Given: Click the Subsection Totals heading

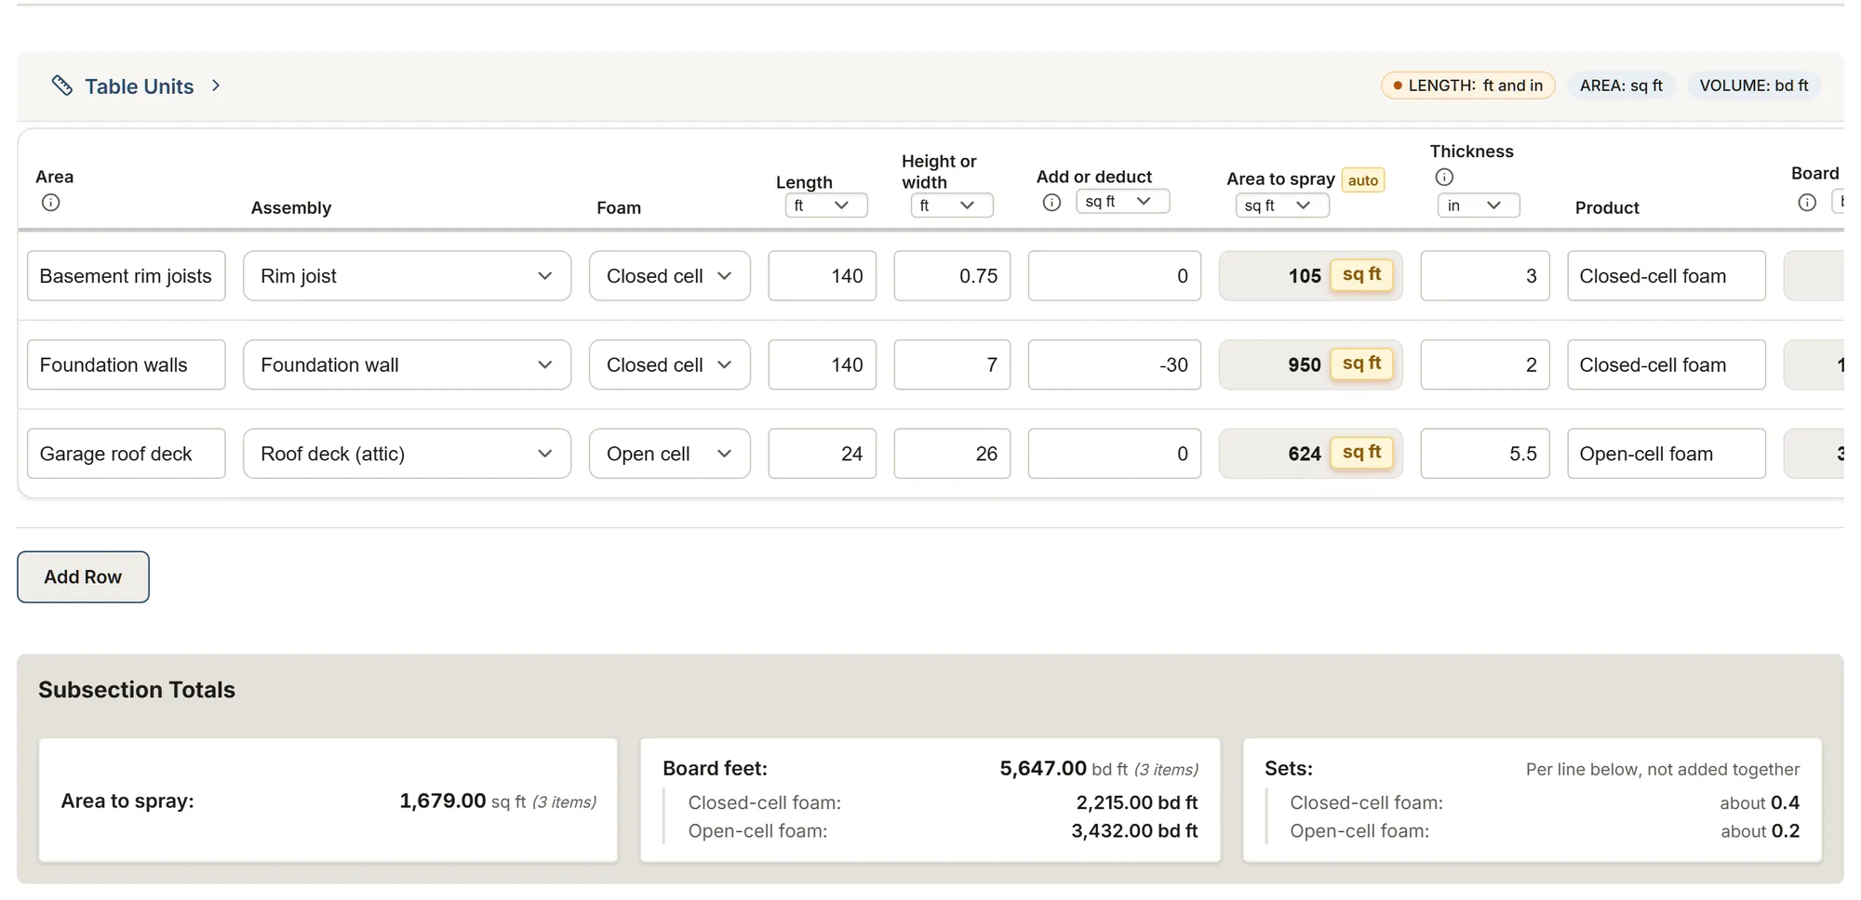Looking at the screenshot, I should coord(137,690).
